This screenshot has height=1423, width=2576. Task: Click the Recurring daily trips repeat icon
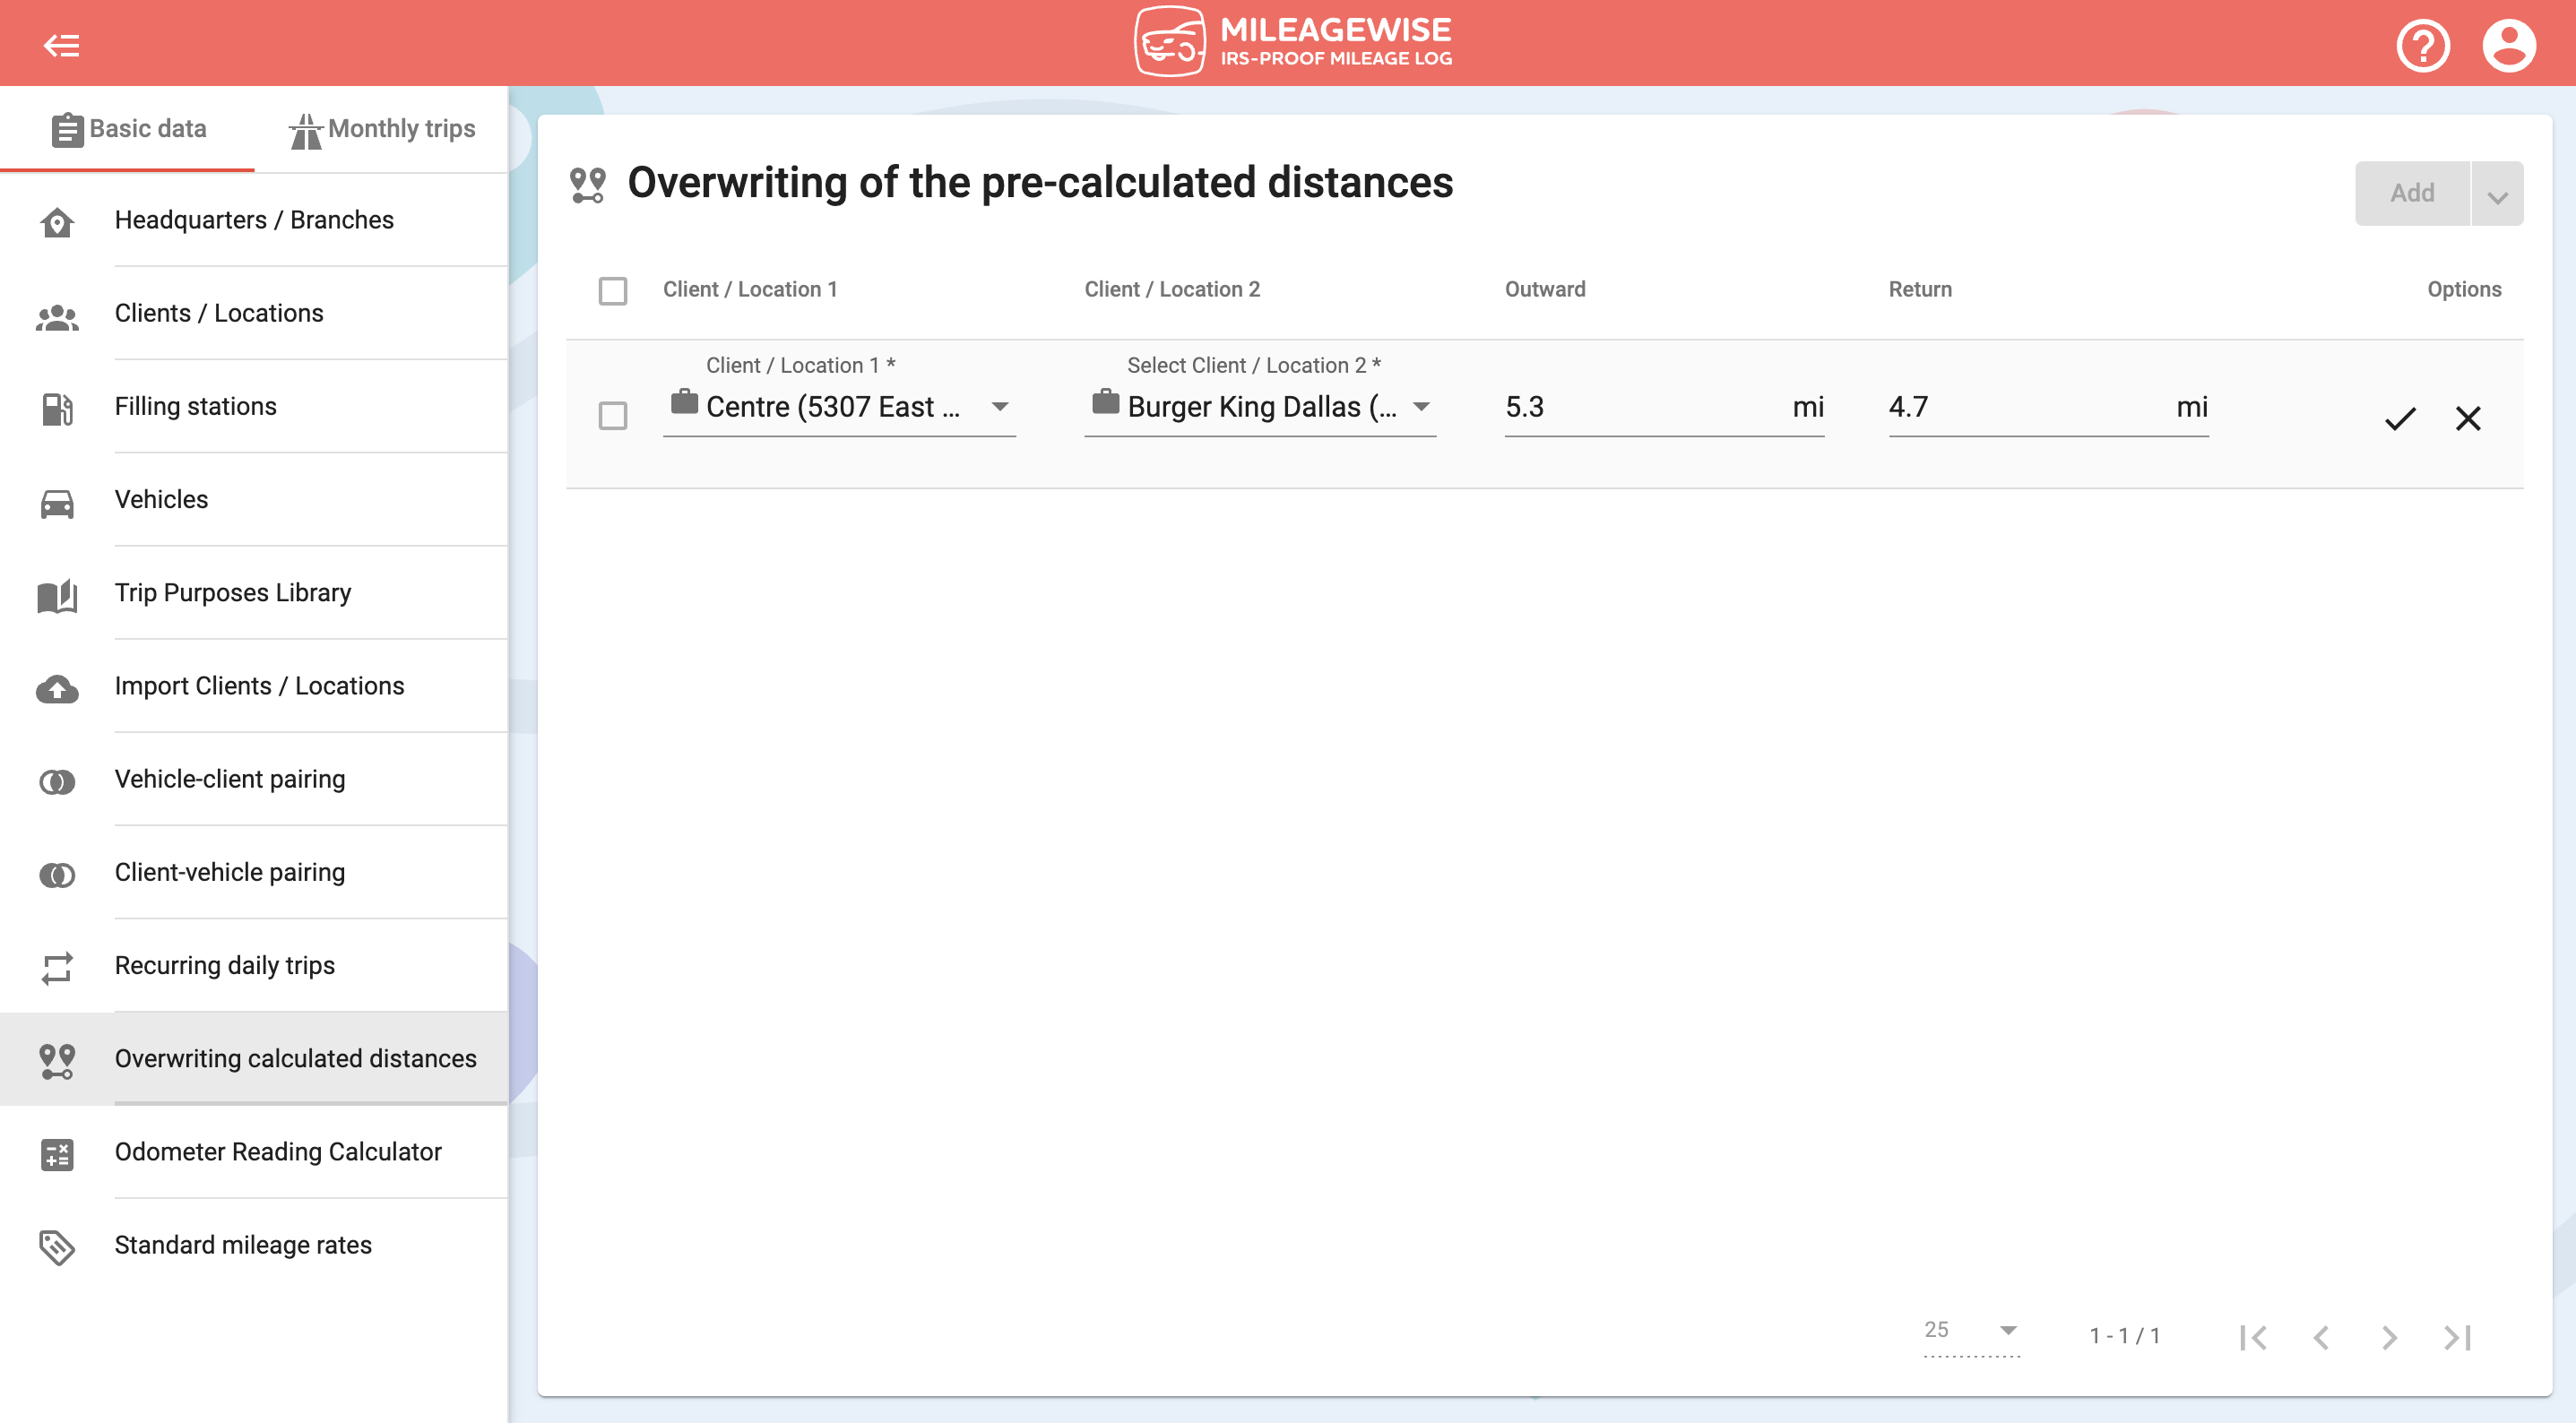57,967
